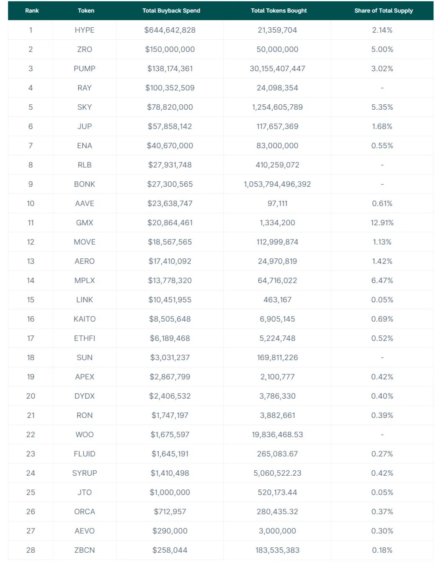
Task: Click the Rank column header
Action: click(x=32, y=10)
